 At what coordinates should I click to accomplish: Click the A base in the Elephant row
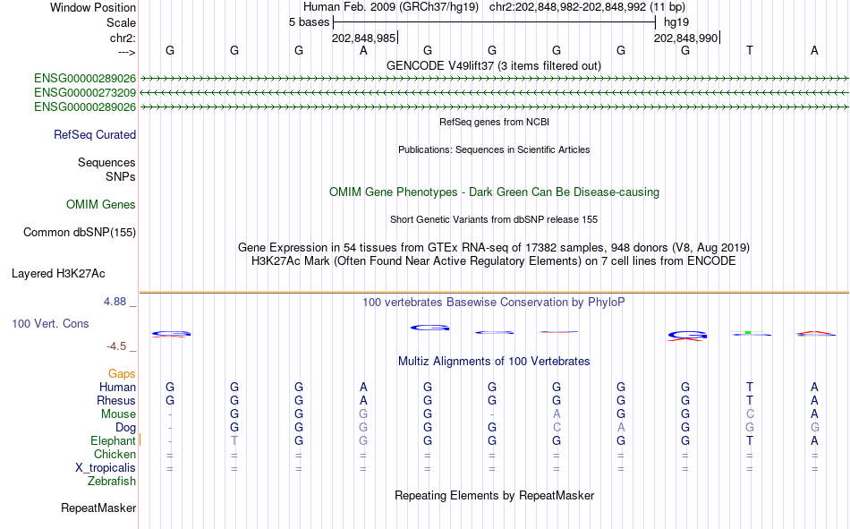(x=814, y=441)
